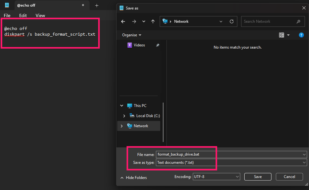Select Local Disk (C:)
The width and height of the screenshot is (309, 190).
(x=148, y=116)
